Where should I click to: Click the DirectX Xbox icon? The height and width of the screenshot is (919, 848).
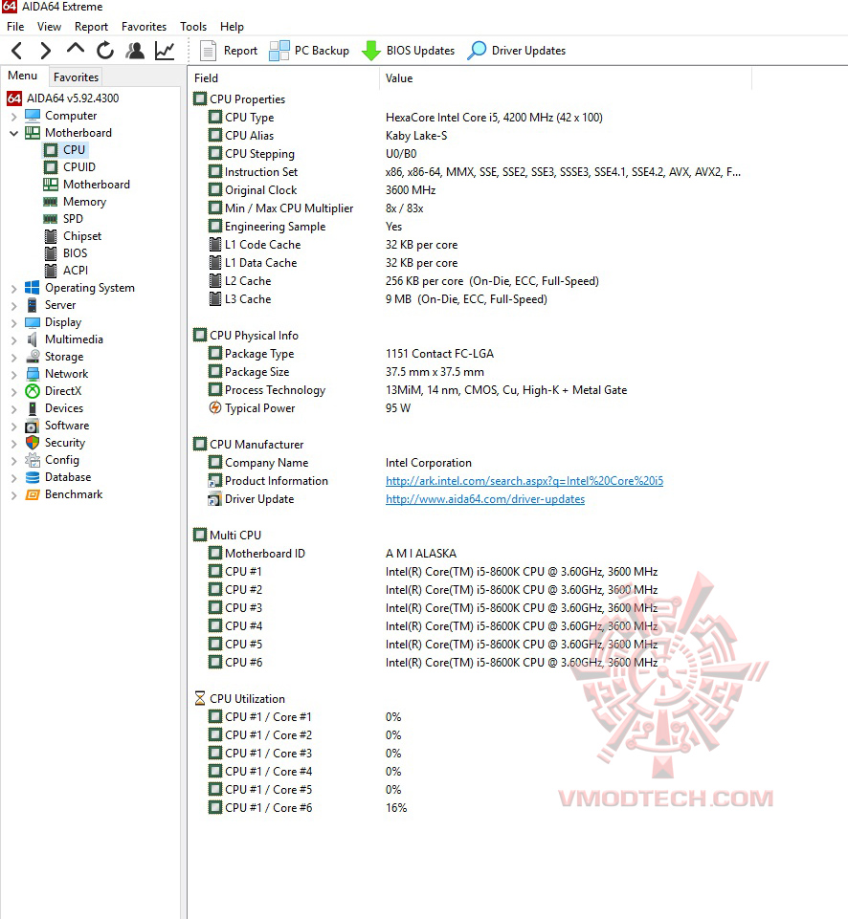pyautogui.click(x=33, y=391)
